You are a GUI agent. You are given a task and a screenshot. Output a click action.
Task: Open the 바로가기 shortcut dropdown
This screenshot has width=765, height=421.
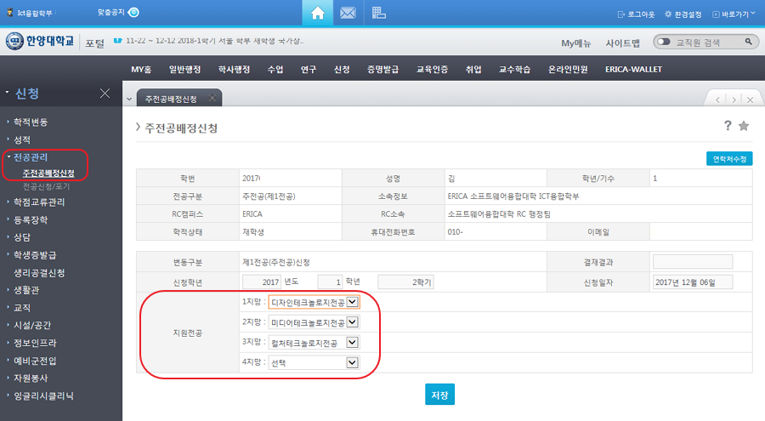pos(734,14)
